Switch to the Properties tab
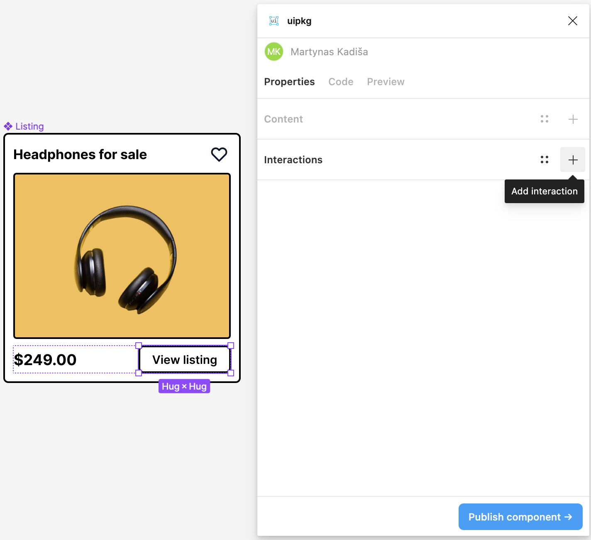Viewport: 591px width, 540px height. pyautogui.click(x=289, y=82)
